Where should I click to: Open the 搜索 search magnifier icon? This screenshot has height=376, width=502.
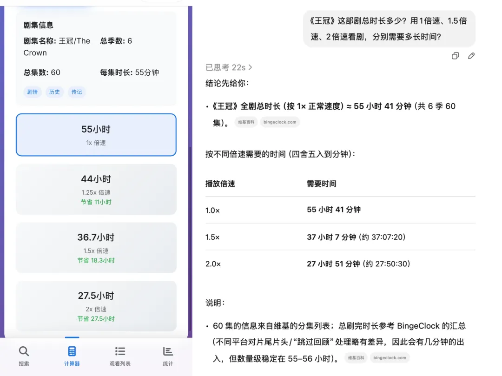coord(24,352)
